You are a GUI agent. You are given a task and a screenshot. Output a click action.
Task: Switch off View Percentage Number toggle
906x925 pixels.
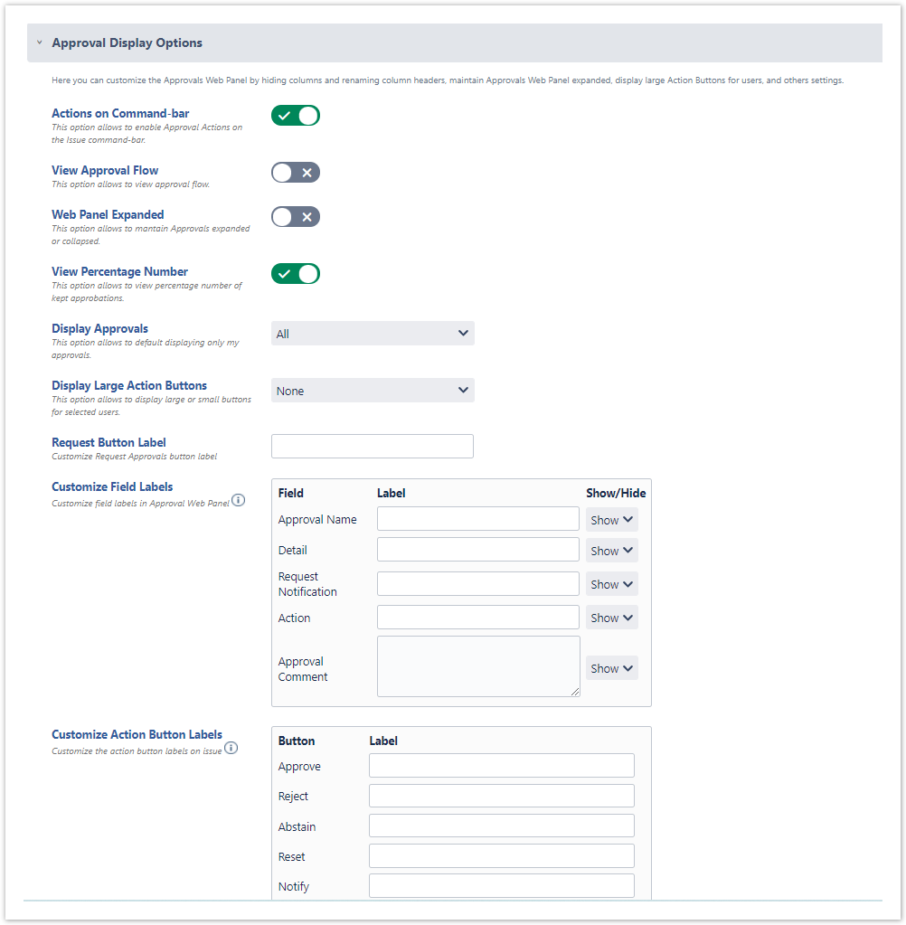pos(296,274)
